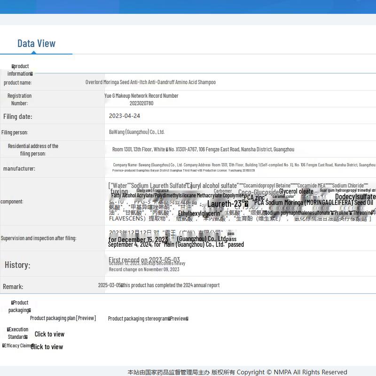Screen dimensions: 376x376
Task: Click the History row label
Action: 17,265
